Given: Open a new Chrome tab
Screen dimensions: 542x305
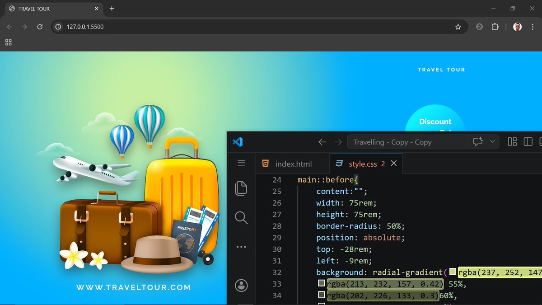Looking at the screenshot, I should pos(112,9).
